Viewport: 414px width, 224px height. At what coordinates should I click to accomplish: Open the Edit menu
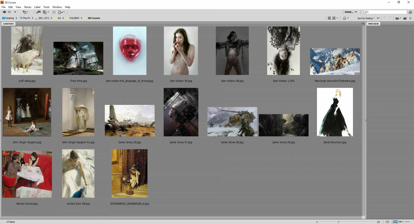click(x=11, y=7)
